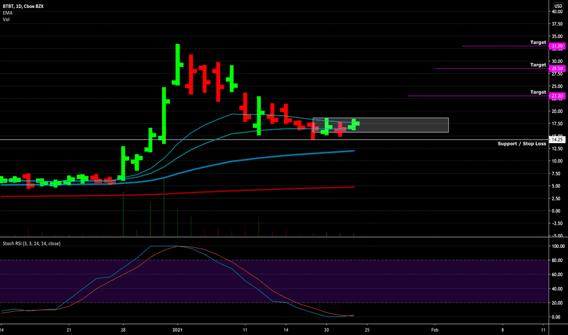Click the magenta 28.50 price tag
Screen dimensions: 568x335
point(557,68)
